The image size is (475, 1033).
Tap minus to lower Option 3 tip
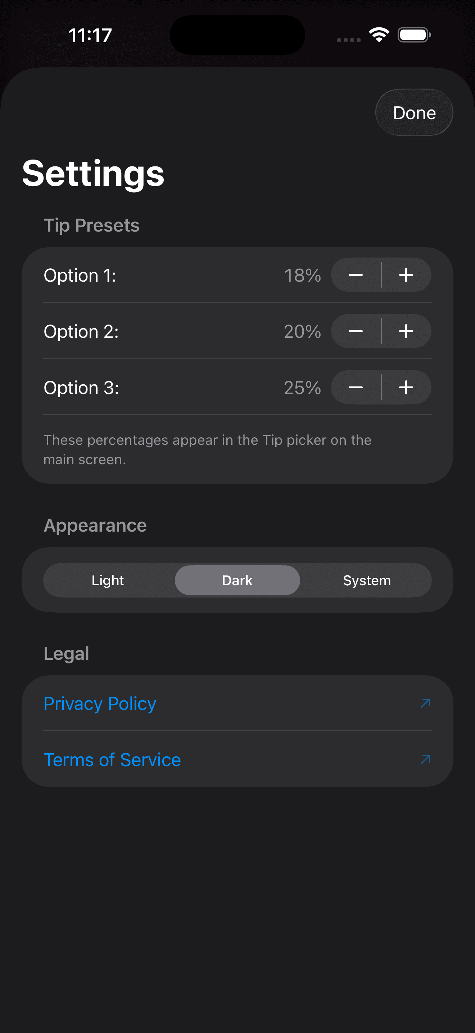point(356,388)
